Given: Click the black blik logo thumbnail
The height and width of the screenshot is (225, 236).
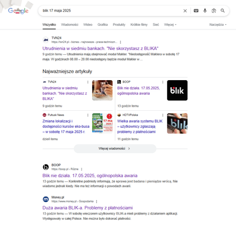Looking at the screenshot, I should (177, 90).
